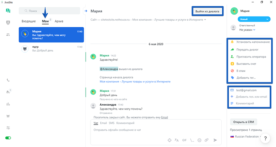Click Выставить счет
Image resolution: width=276 pixels, height=147 pixels.
coord(243,64)
